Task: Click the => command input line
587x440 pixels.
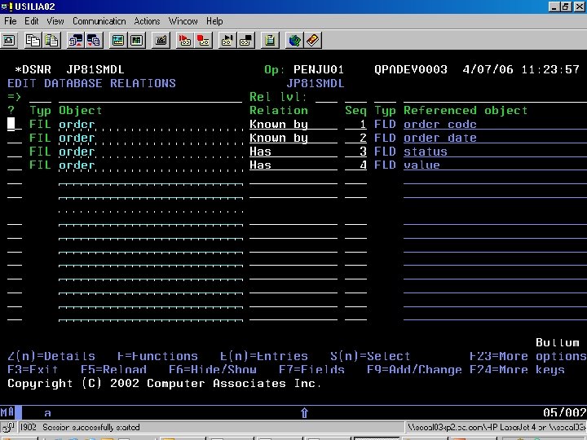Action: pos(151,97)
